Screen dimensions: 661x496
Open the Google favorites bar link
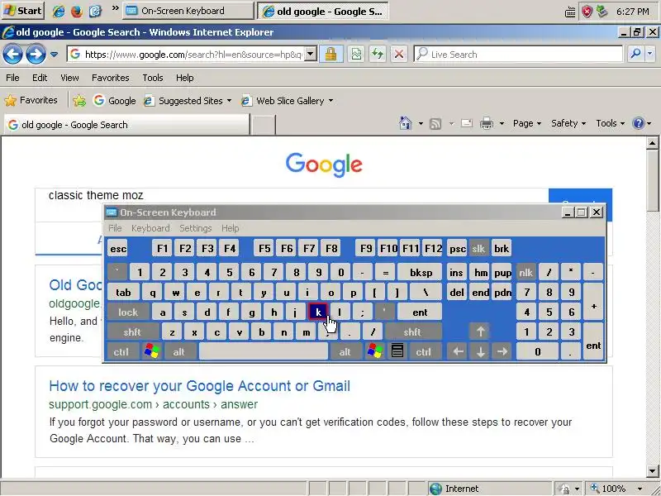tap(115, 100)
